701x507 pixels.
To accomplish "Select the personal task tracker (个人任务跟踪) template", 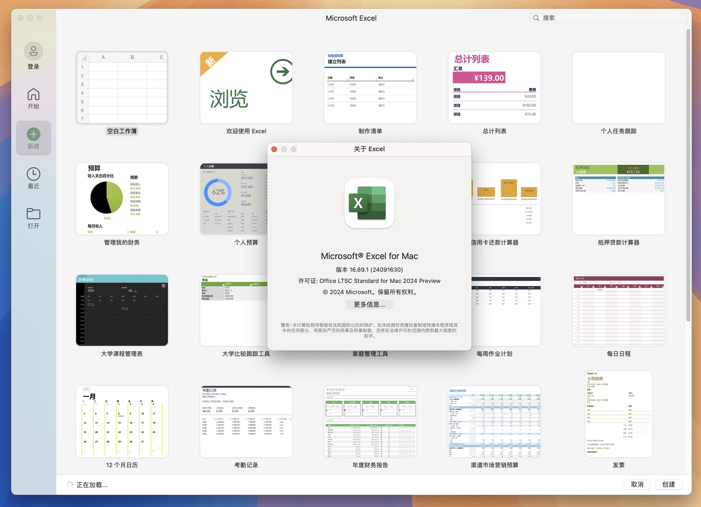I will coord(619,88).
